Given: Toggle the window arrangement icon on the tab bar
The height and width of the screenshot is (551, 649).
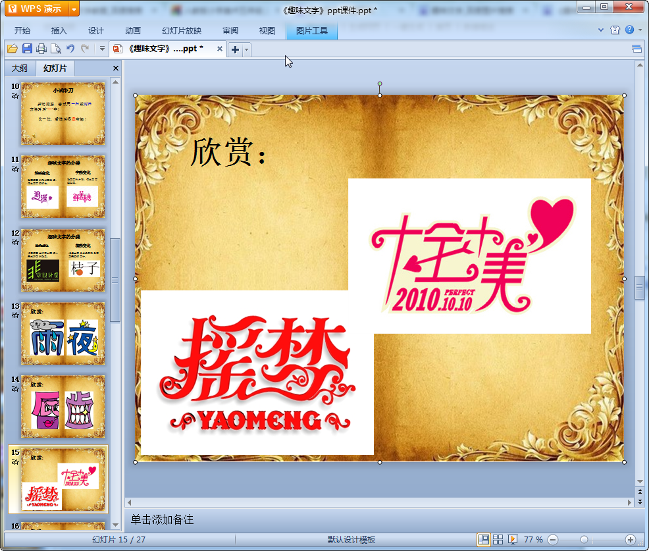Looking at the screenshot, I should 637,49.
